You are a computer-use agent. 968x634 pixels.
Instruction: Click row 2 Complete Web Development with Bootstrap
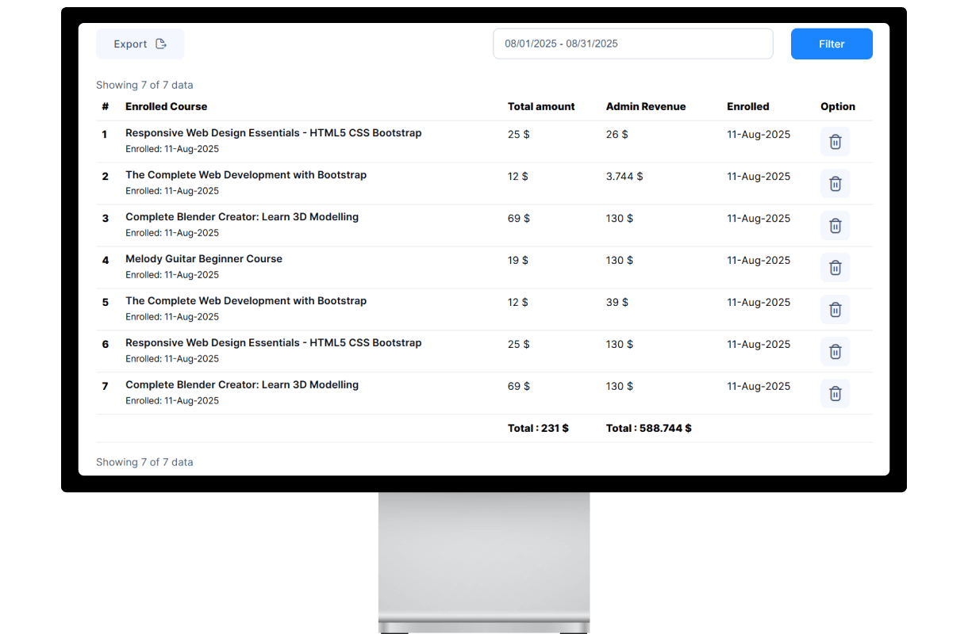pyautogui.click(x=246, y=175)
